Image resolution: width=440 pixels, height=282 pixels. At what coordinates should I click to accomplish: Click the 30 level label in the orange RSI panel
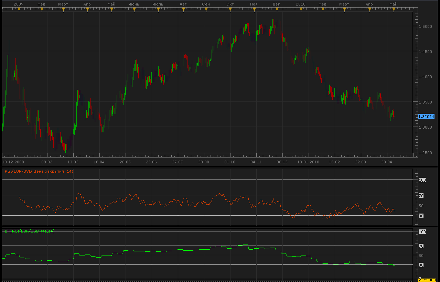pyautogui.click(x=421, y=216)
